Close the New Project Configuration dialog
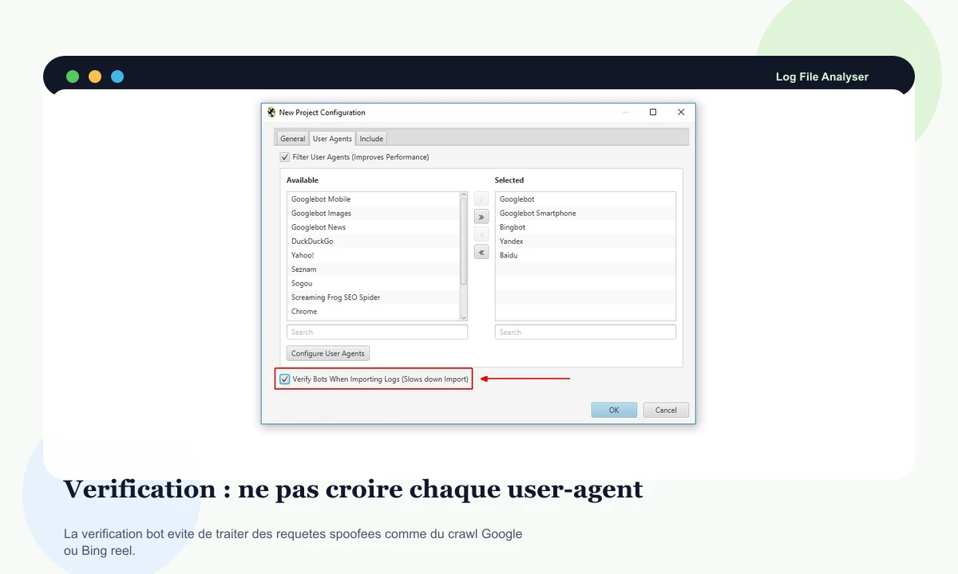This screenshot has height=574, width=958. pyautogui.click(x=681, y=112)
